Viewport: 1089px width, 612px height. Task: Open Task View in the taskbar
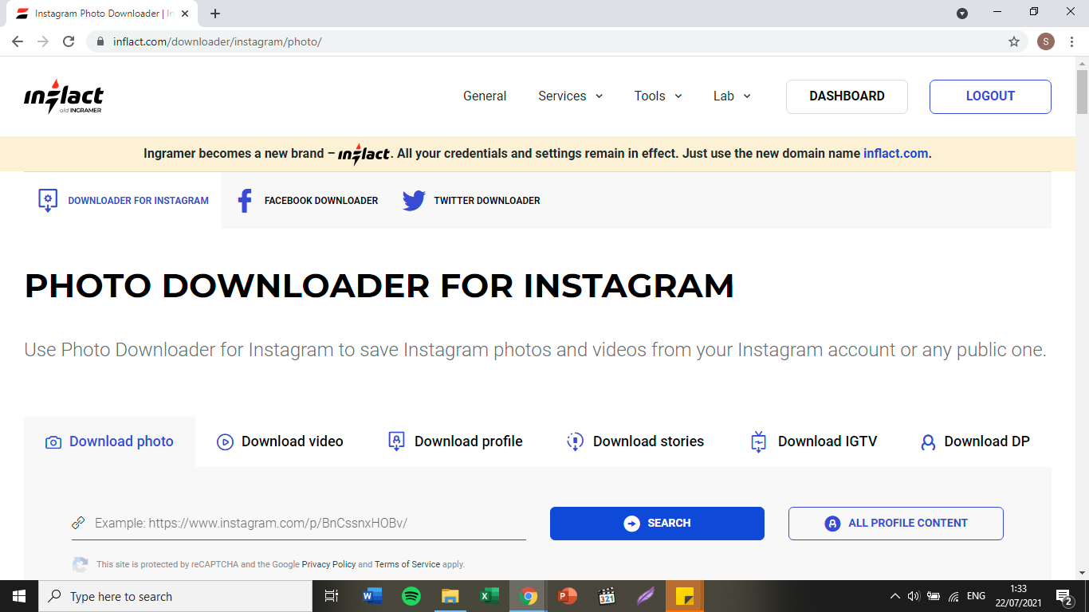click(x=332, y=596)
